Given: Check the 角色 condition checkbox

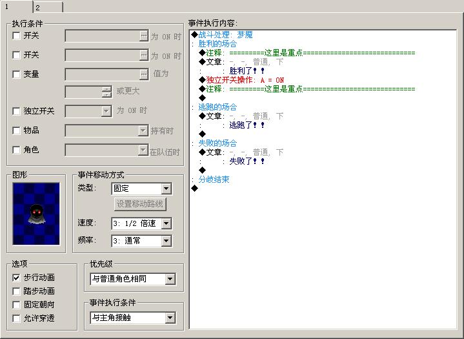Looking at the screenshot, I should coord(16,150).
